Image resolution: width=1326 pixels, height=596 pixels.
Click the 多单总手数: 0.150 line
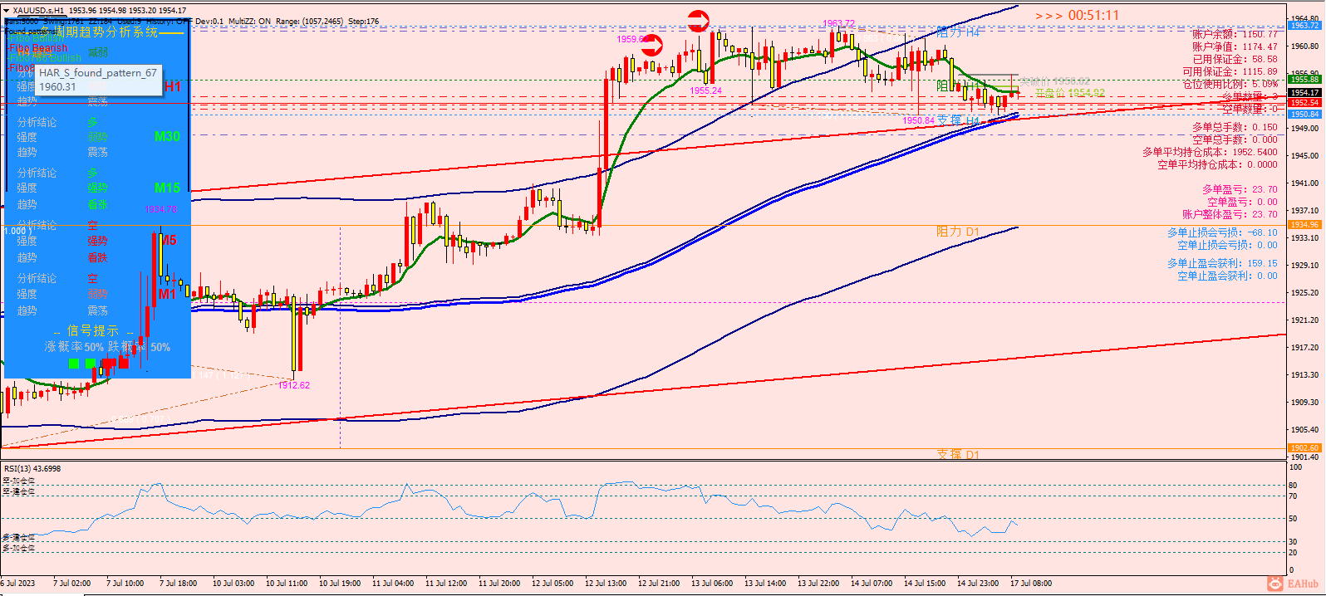1235,127
